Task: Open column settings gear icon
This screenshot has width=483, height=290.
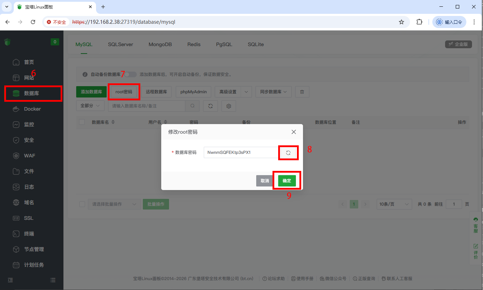Action: [229, 106]
